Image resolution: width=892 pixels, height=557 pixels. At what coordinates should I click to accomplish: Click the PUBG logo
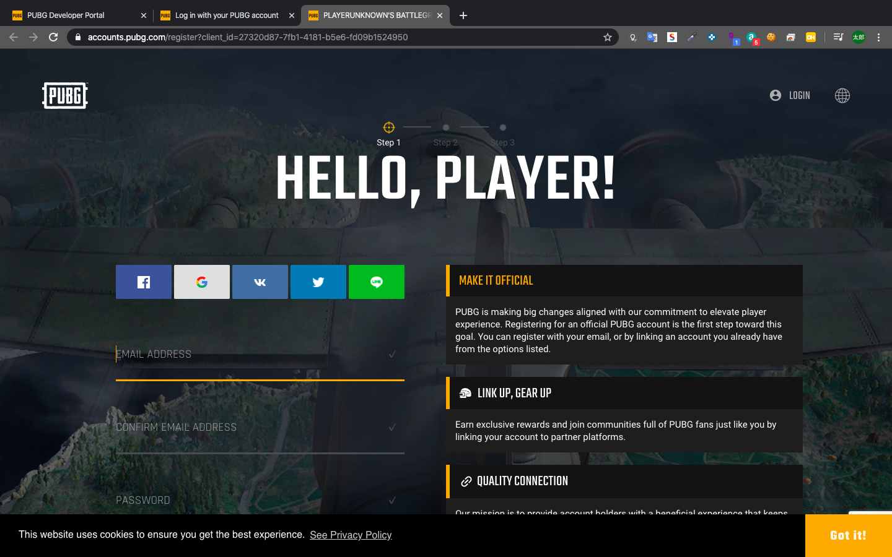[65, 95]
